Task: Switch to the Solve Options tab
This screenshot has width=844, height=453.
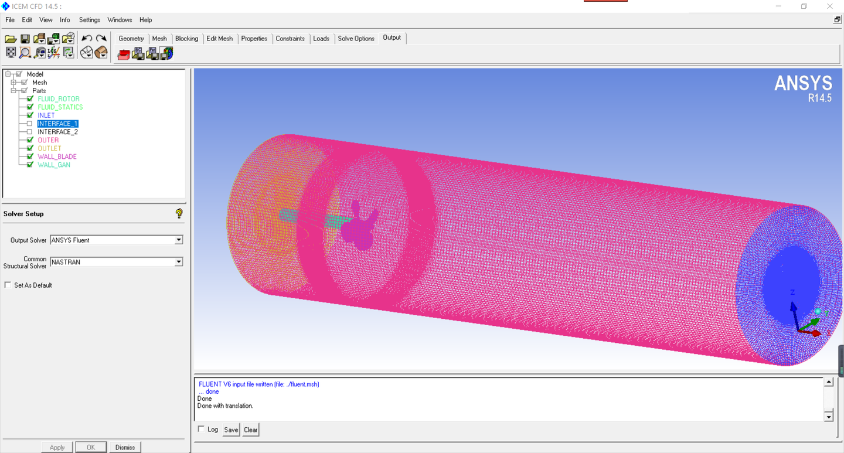Action: [x=356, y=39]
